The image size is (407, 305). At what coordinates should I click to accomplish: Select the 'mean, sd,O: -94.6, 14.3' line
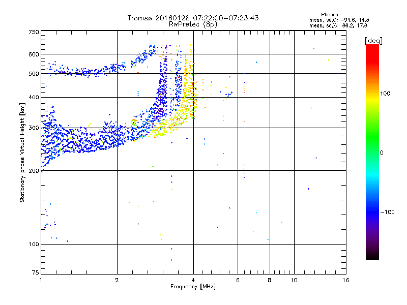tap(339, 20)
